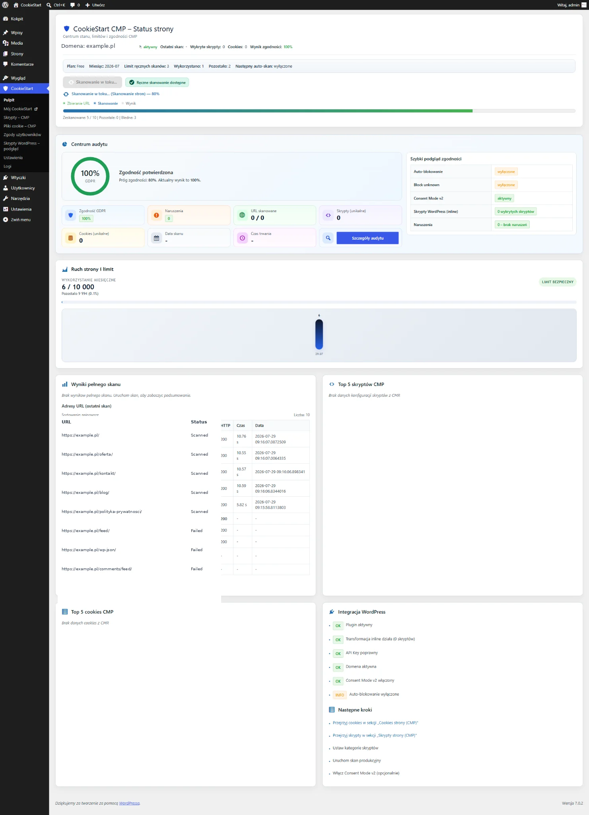Click the blue 29.07 traffic chart bar
Screen dimensions: 589x815
(x=319, y=334)
